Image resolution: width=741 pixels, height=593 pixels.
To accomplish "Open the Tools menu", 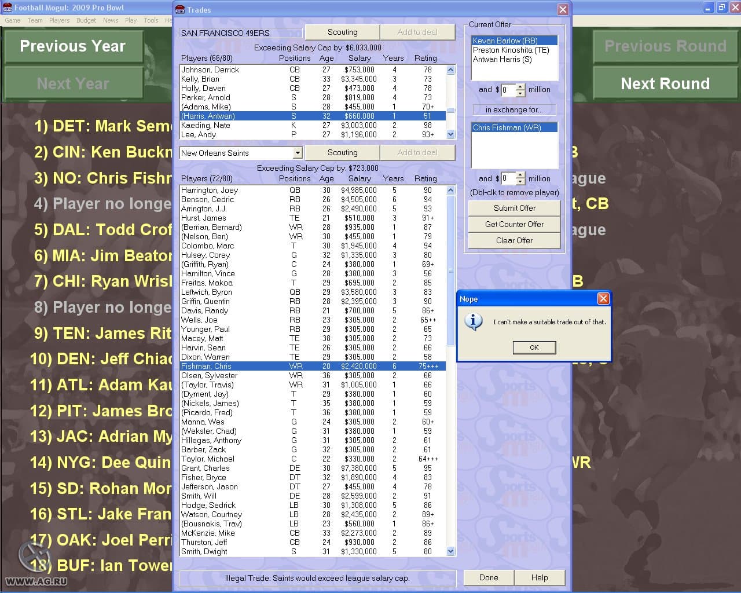I will (x=151, y=20).
